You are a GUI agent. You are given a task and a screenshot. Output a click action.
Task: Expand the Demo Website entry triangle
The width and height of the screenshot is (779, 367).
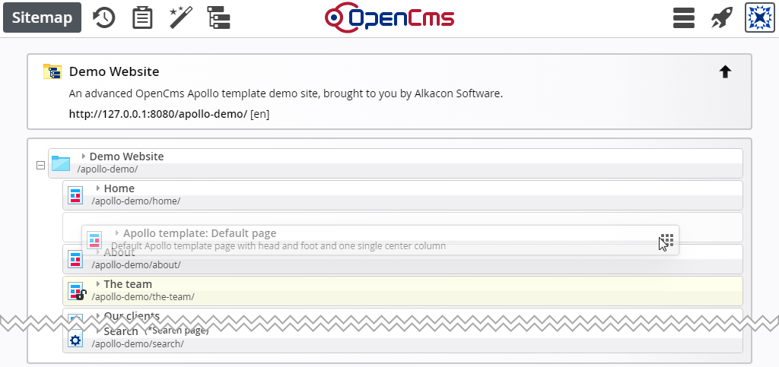84,157
